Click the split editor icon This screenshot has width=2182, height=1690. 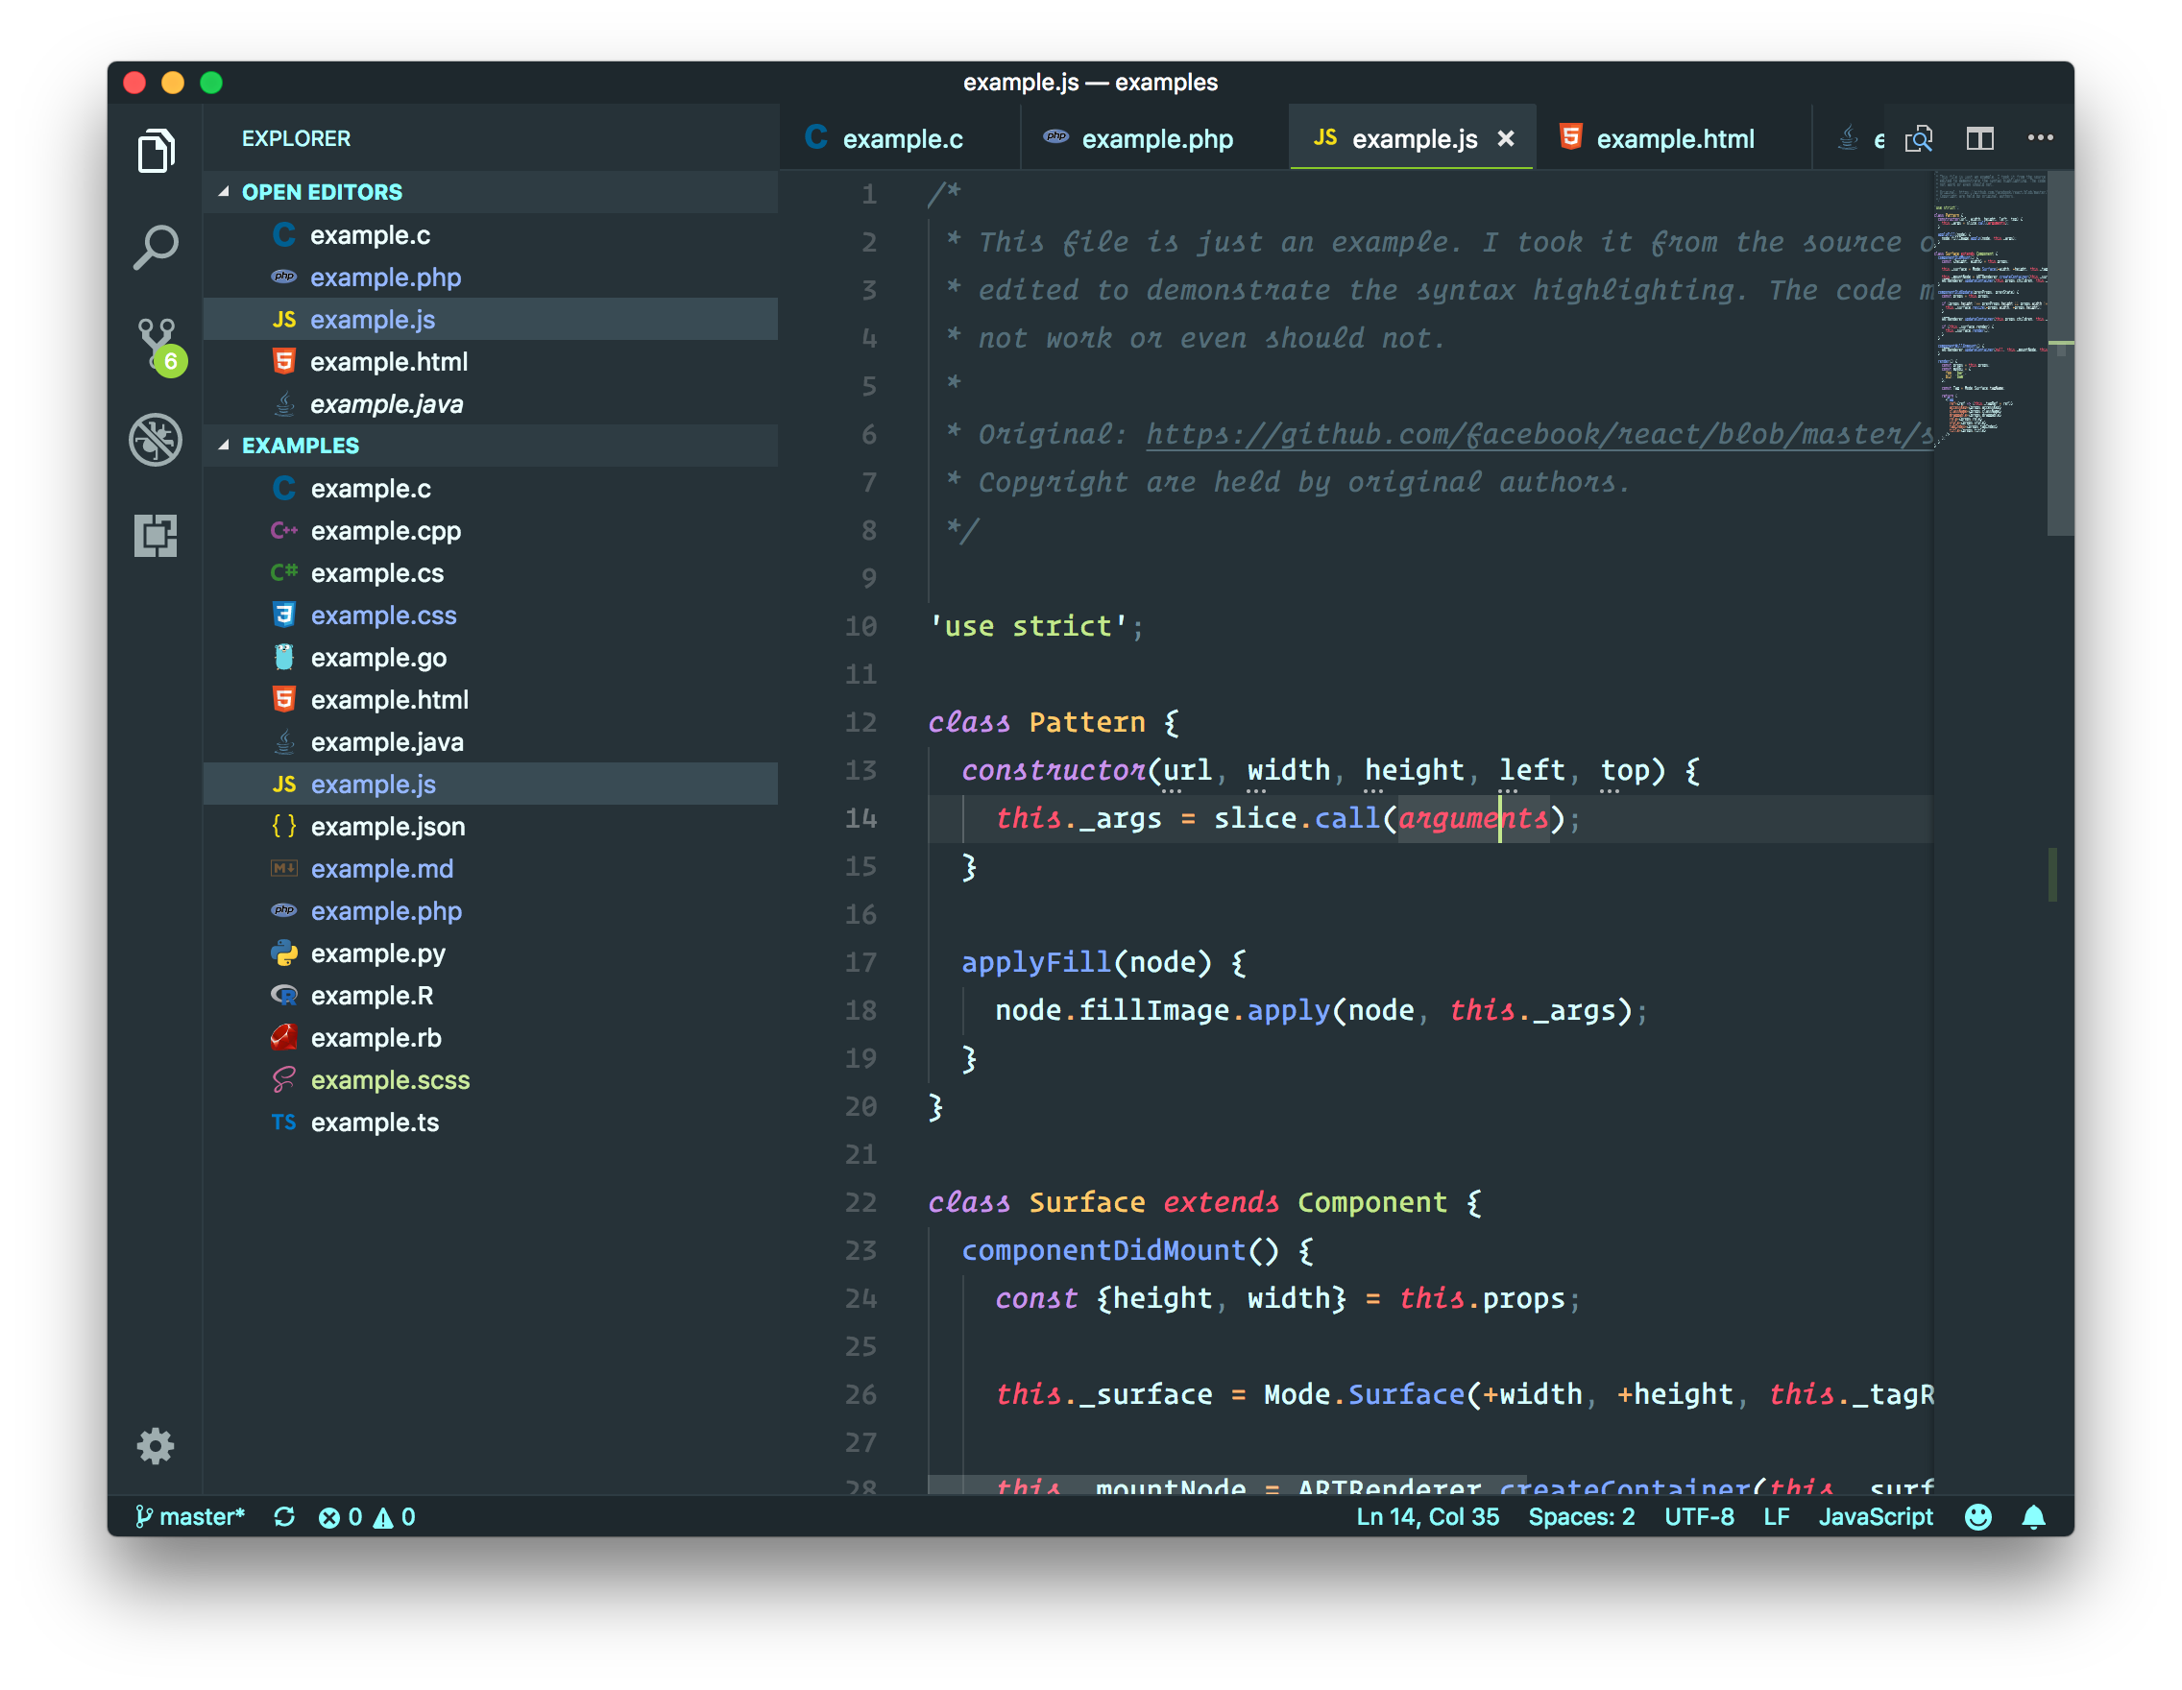(x=1979, y=139)
